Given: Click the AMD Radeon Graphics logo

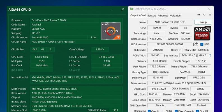Looking at the screenshot, I should click(202, 33).
